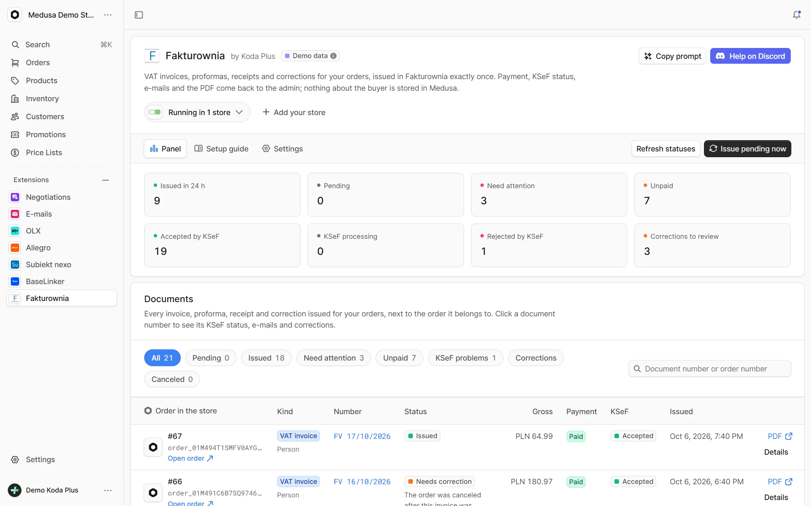Filter documents by KSeF problems
This screenshot has width=811, height=506.
pos(466,358)
